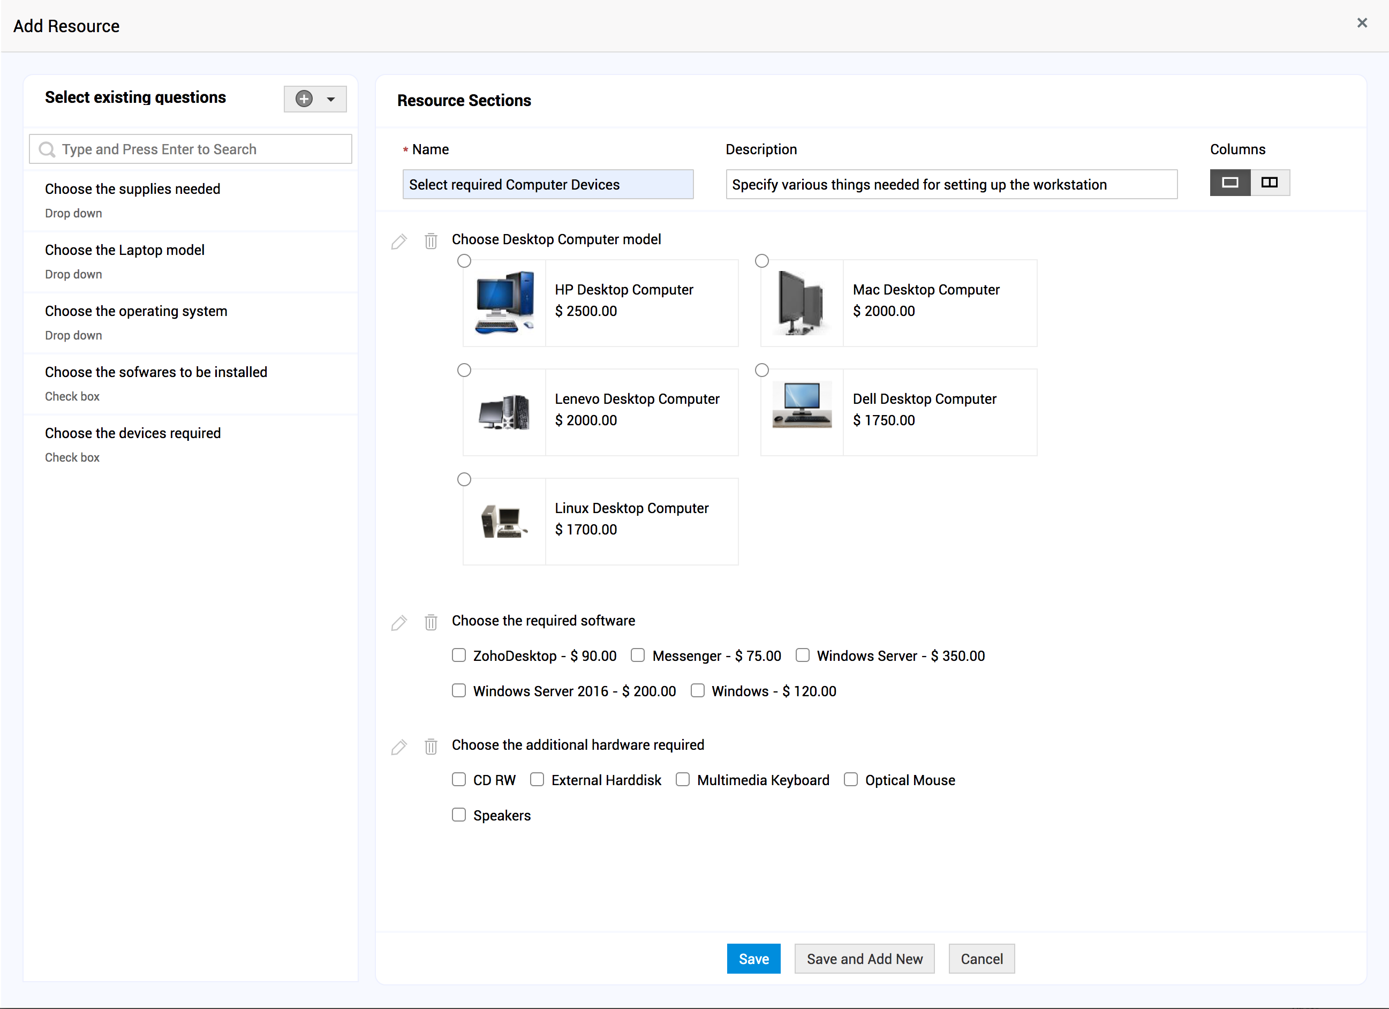Select the Lenevo Desktop Computer radio button
The height and width of the screenshot is (1009, 1389).
(x=464, y=370)
